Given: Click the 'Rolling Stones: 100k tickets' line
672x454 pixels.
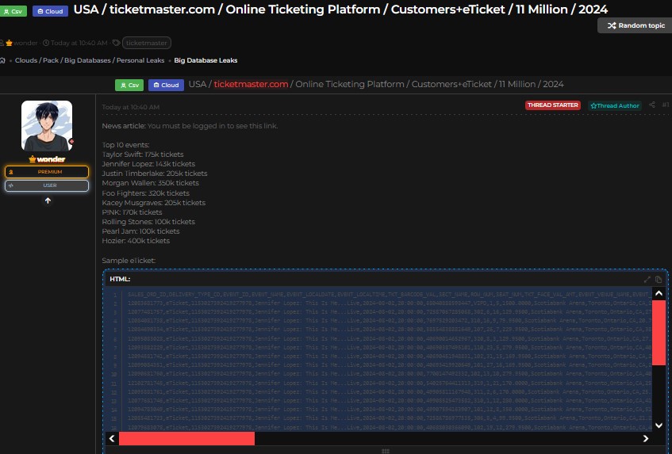Looking at the screenshot, I should (148, 222).
